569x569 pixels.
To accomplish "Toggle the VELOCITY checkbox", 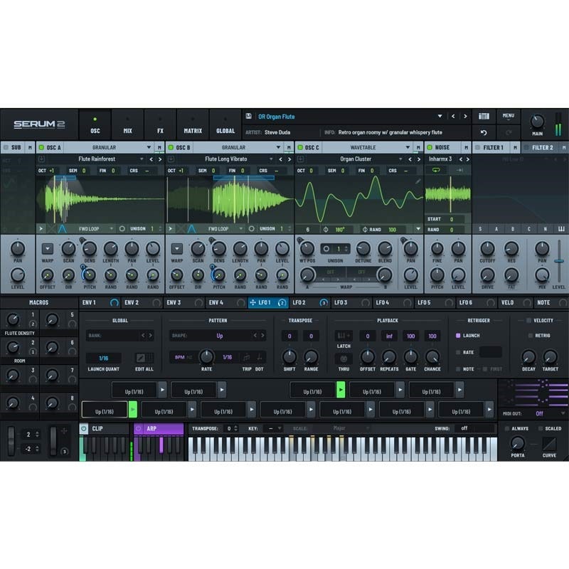I will [x=527, y=320].
